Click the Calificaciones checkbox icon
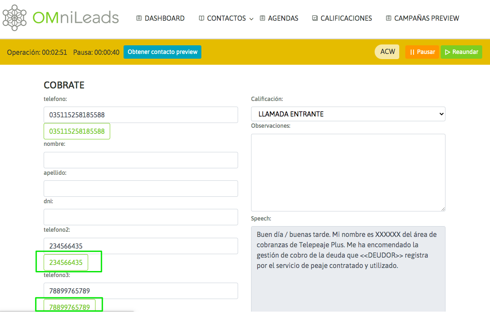Viewport: 490px width, 312px height. pyautogui.click(x=315, y=18)
